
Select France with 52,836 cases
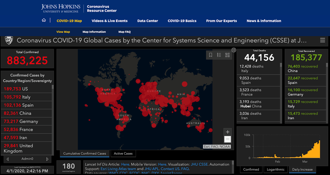tap(26, 129)
